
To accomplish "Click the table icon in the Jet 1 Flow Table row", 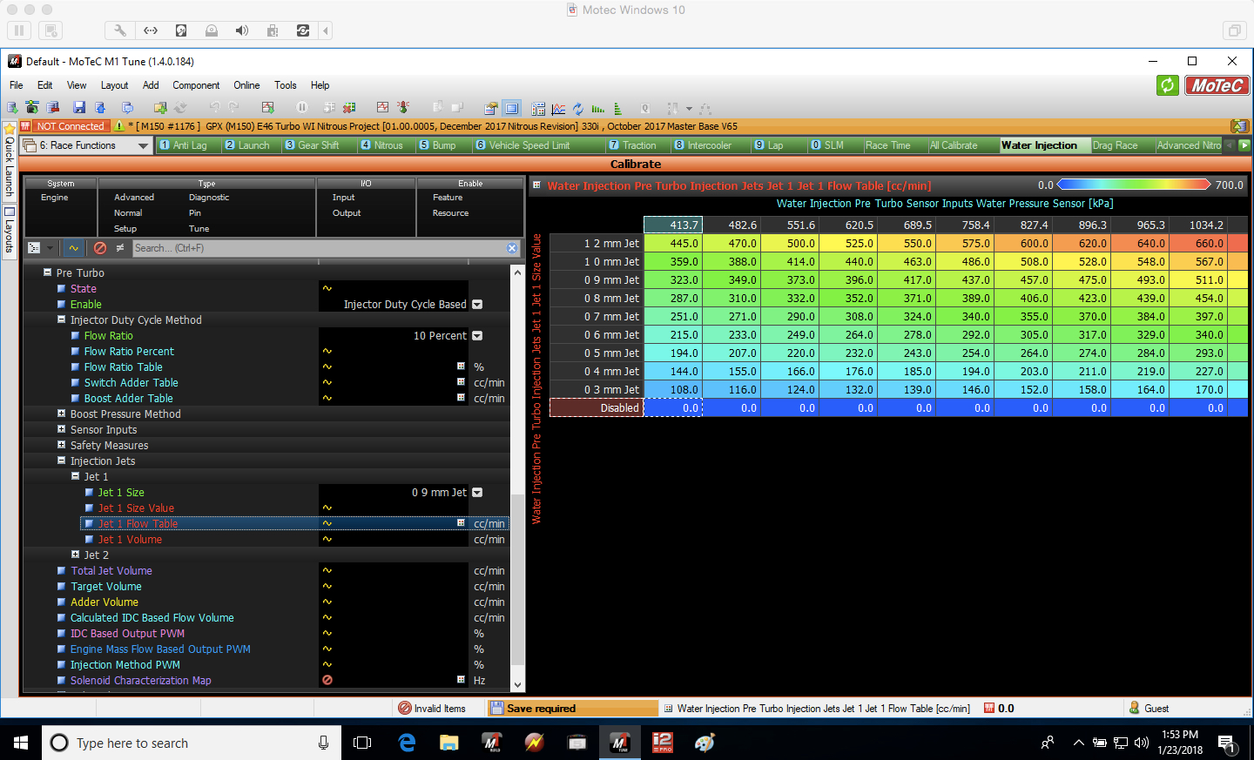I will (x=461, y=523).
